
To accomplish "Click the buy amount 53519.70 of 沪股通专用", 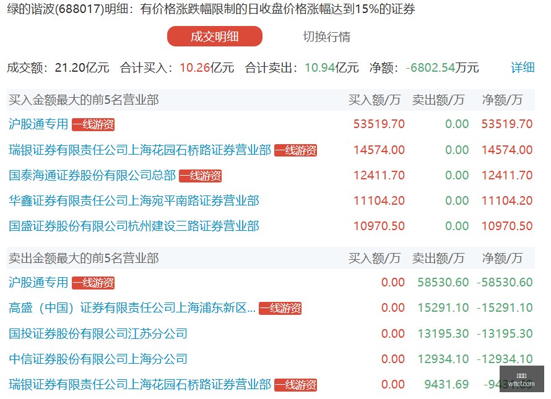I will tap(379, 124).
